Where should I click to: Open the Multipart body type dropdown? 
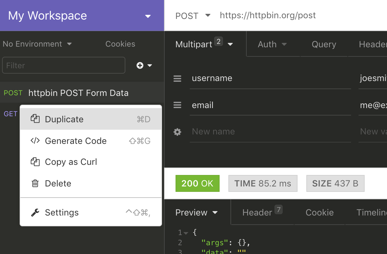[x=230, y=45]
